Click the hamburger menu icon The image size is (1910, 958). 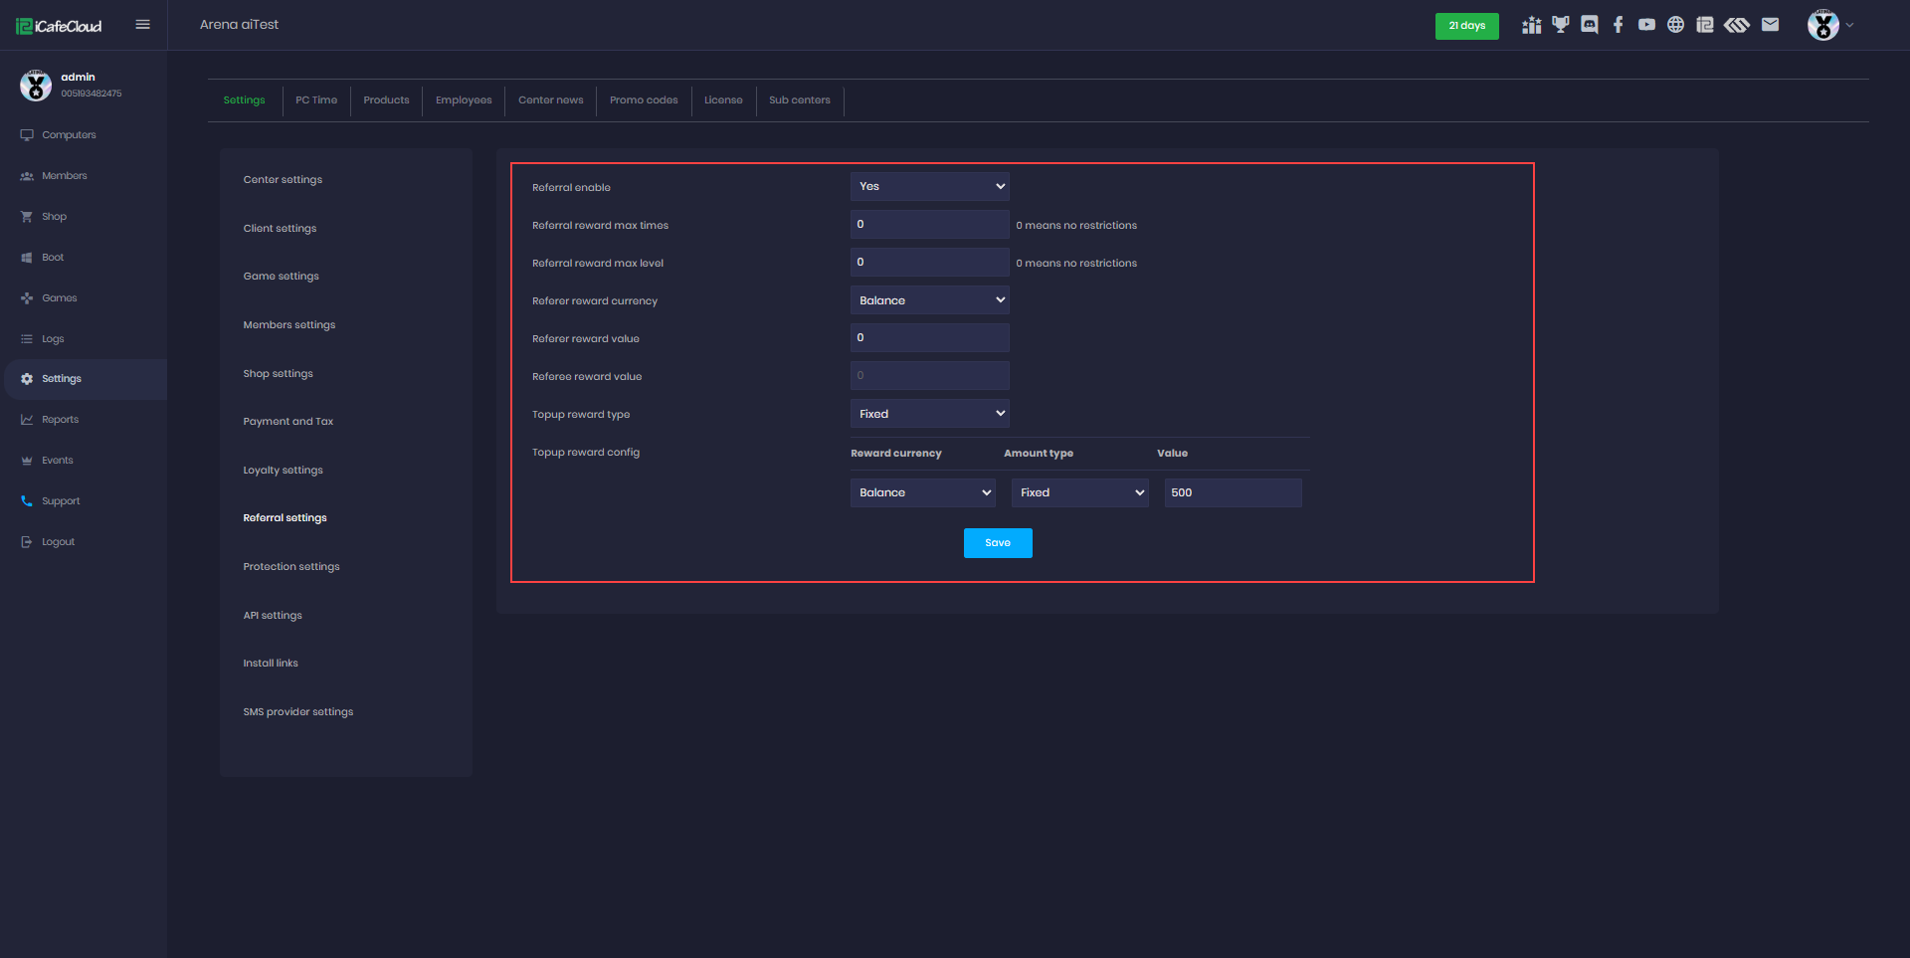[x=142, y=25]
